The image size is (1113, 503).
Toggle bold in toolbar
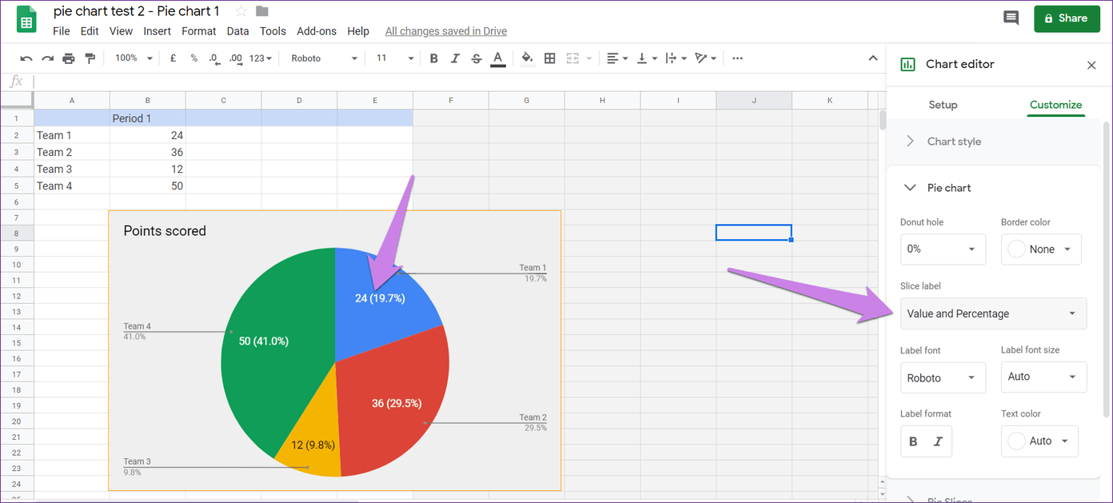click(433, 58)
